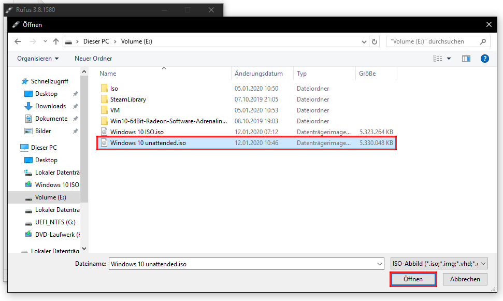This screenshot has width=503, height=301.
Task: Expand the Dateiname dropdown arrow
Action: point(380,264)
